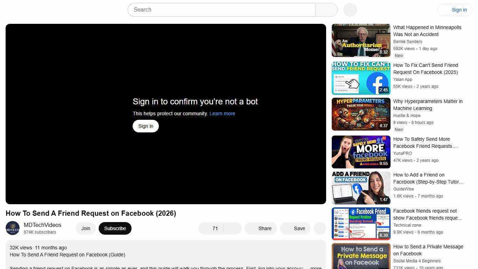Open MDTechVideos channel via its avatar icon

point(13,228)
